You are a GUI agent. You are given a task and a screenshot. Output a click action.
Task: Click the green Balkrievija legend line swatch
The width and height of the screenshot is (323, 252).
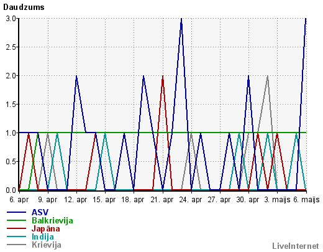click(x=17, y=220)
